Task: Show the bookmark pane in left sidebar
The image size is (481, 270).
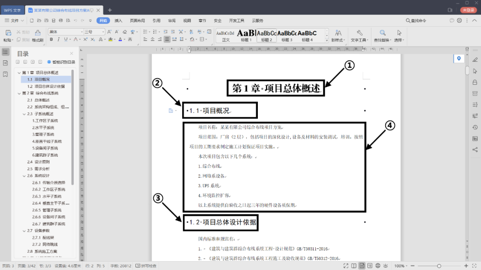Action: [5, 74]
